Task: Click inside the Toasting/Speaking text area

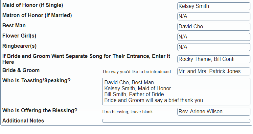Action: point(176,92)
